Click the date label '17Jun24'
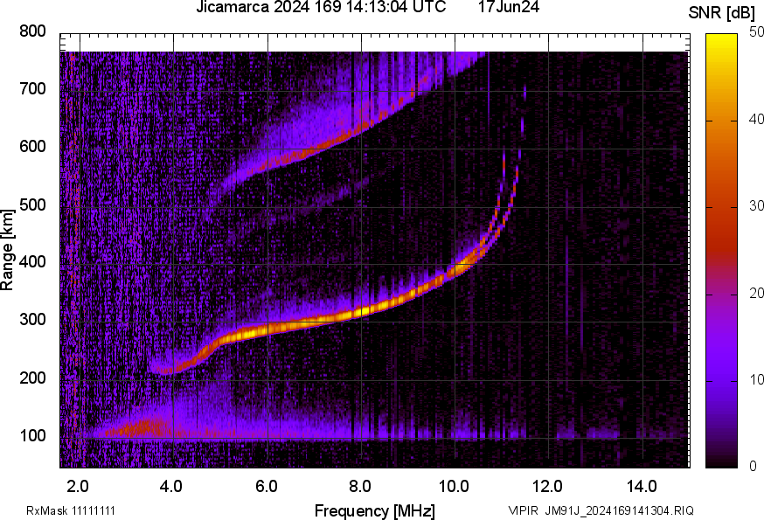The image size is (764, 520). 508,7
